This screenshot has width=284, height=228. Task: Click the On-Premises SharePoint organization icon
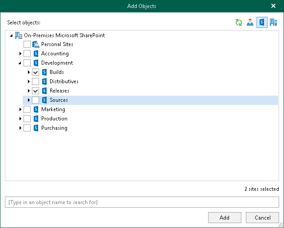pos(19,35)
